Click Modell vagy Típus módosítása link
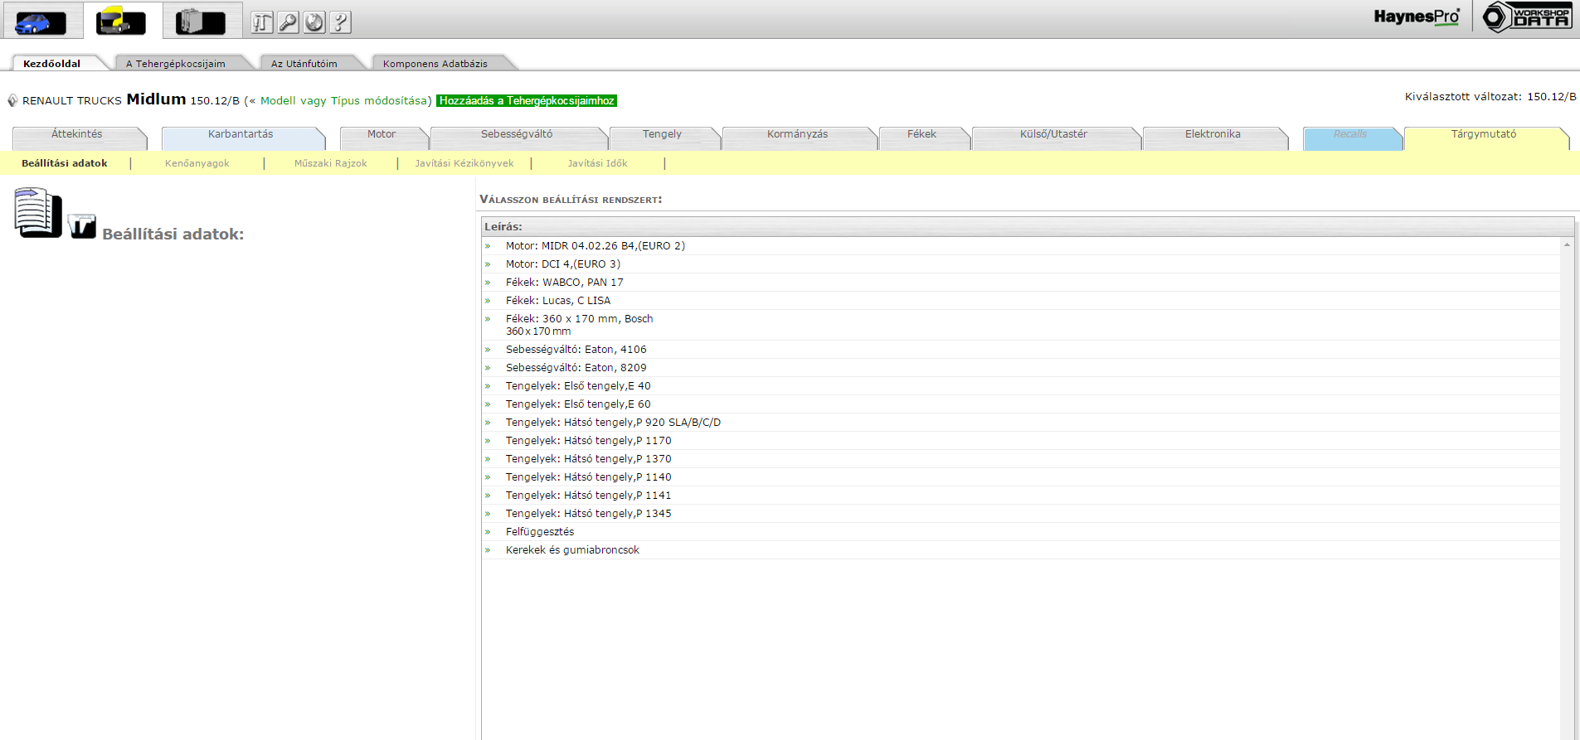The image size is (1580, 740). pyautogui.click(x=344, y=101)
